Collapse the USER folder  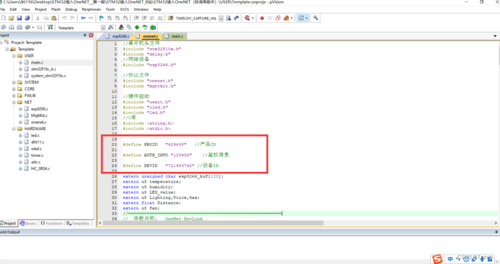click(14, 56)
